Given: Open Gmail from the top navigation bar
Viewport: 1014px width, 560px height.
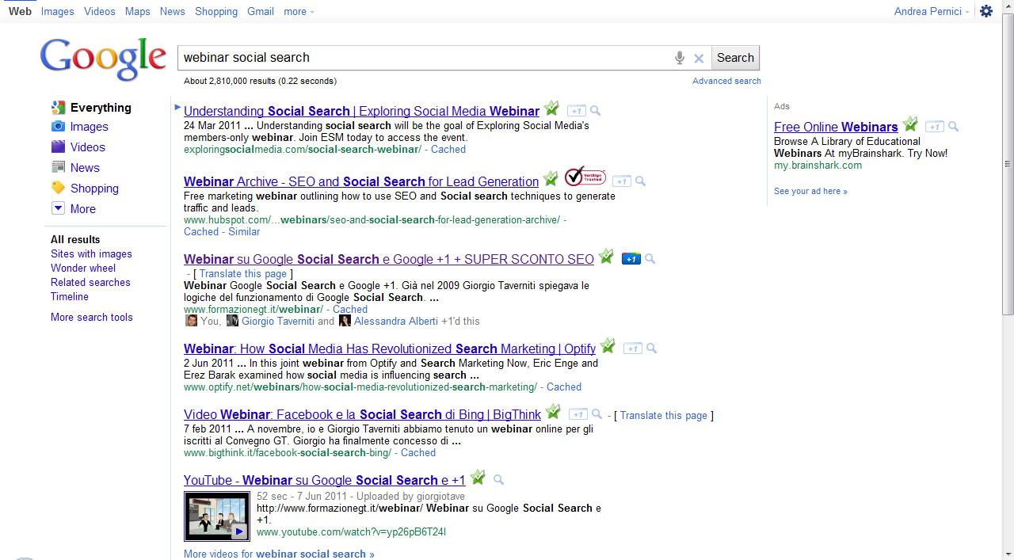Looking at the screenshot, I should [x=260, y=11].
